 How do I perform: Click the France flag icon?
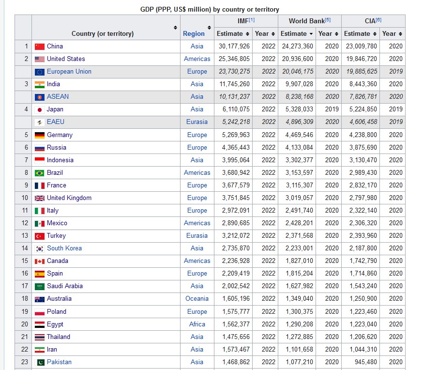click(39, 185)
